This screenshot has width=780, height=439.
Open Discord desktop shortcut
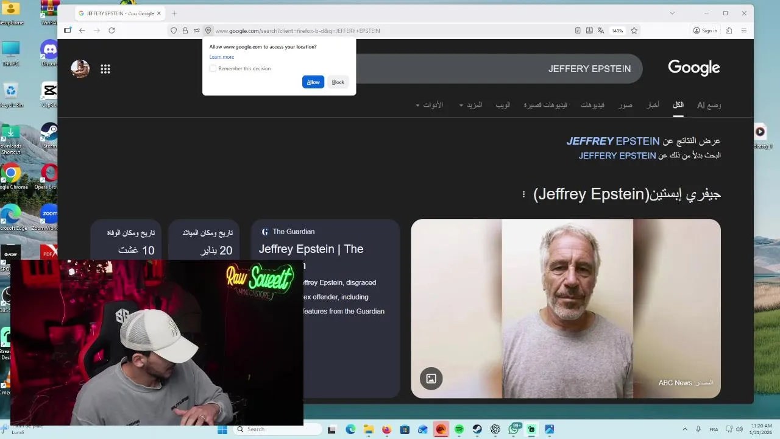(x=49, y=52)
